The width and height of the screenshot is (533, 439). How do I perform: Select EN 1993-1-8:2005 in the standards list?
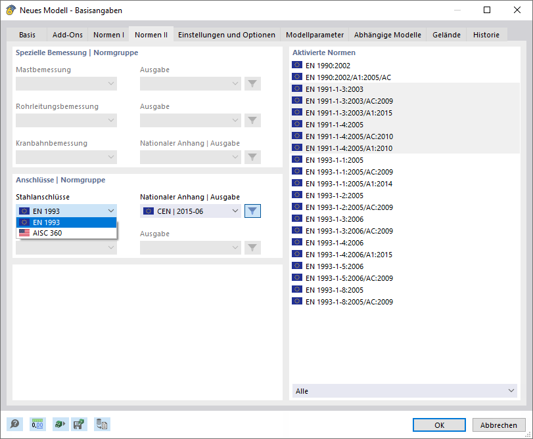(335, 289)
